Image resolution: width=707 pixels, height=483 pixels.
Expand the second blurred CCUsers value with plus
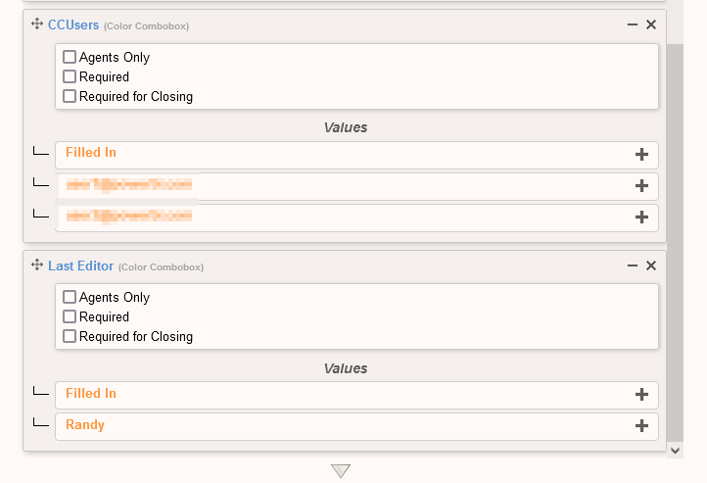(x=642, y=217)
